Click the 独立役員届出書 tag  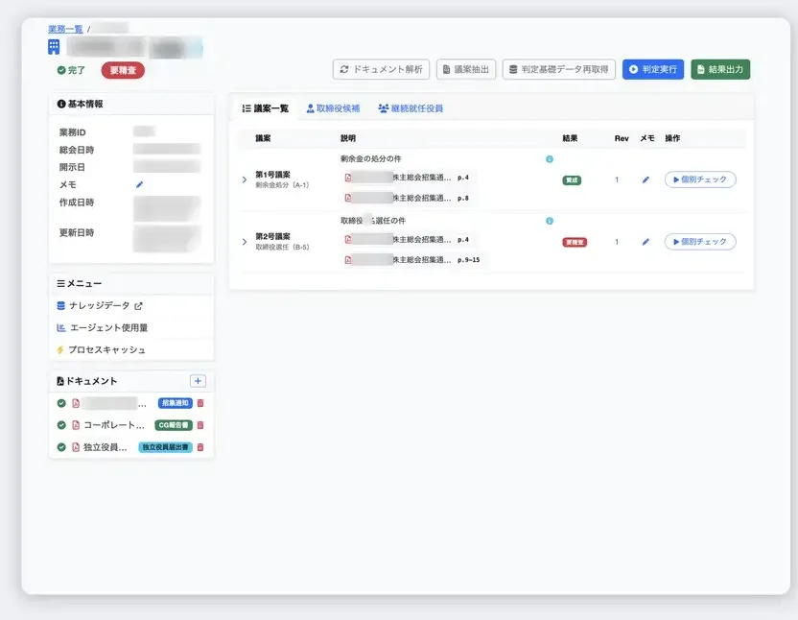tap(165, 447)
